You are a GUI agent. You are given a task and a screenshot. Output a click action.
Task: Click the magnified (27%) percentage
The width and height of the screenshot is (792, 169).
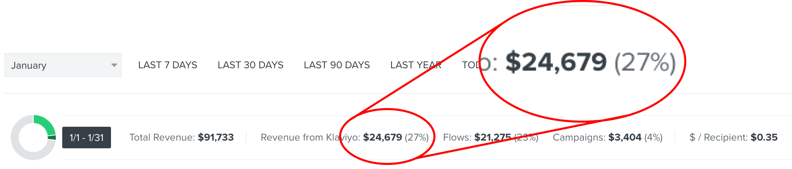click(645, 62)
